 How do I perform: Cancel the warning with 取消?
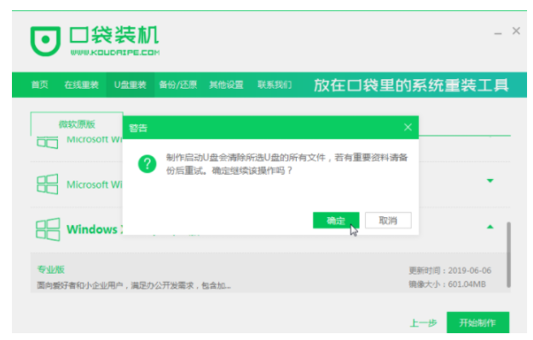(388, 221)
